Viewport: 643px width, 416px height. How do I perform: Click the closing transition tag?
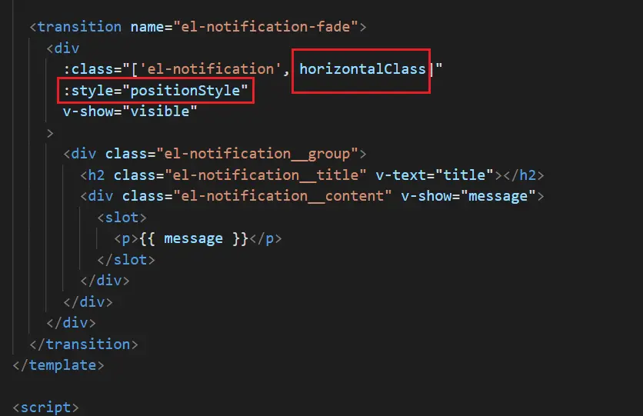[84, 344]
